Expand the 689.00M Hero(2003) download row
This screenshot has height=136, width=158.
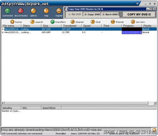tap(3, 32)
